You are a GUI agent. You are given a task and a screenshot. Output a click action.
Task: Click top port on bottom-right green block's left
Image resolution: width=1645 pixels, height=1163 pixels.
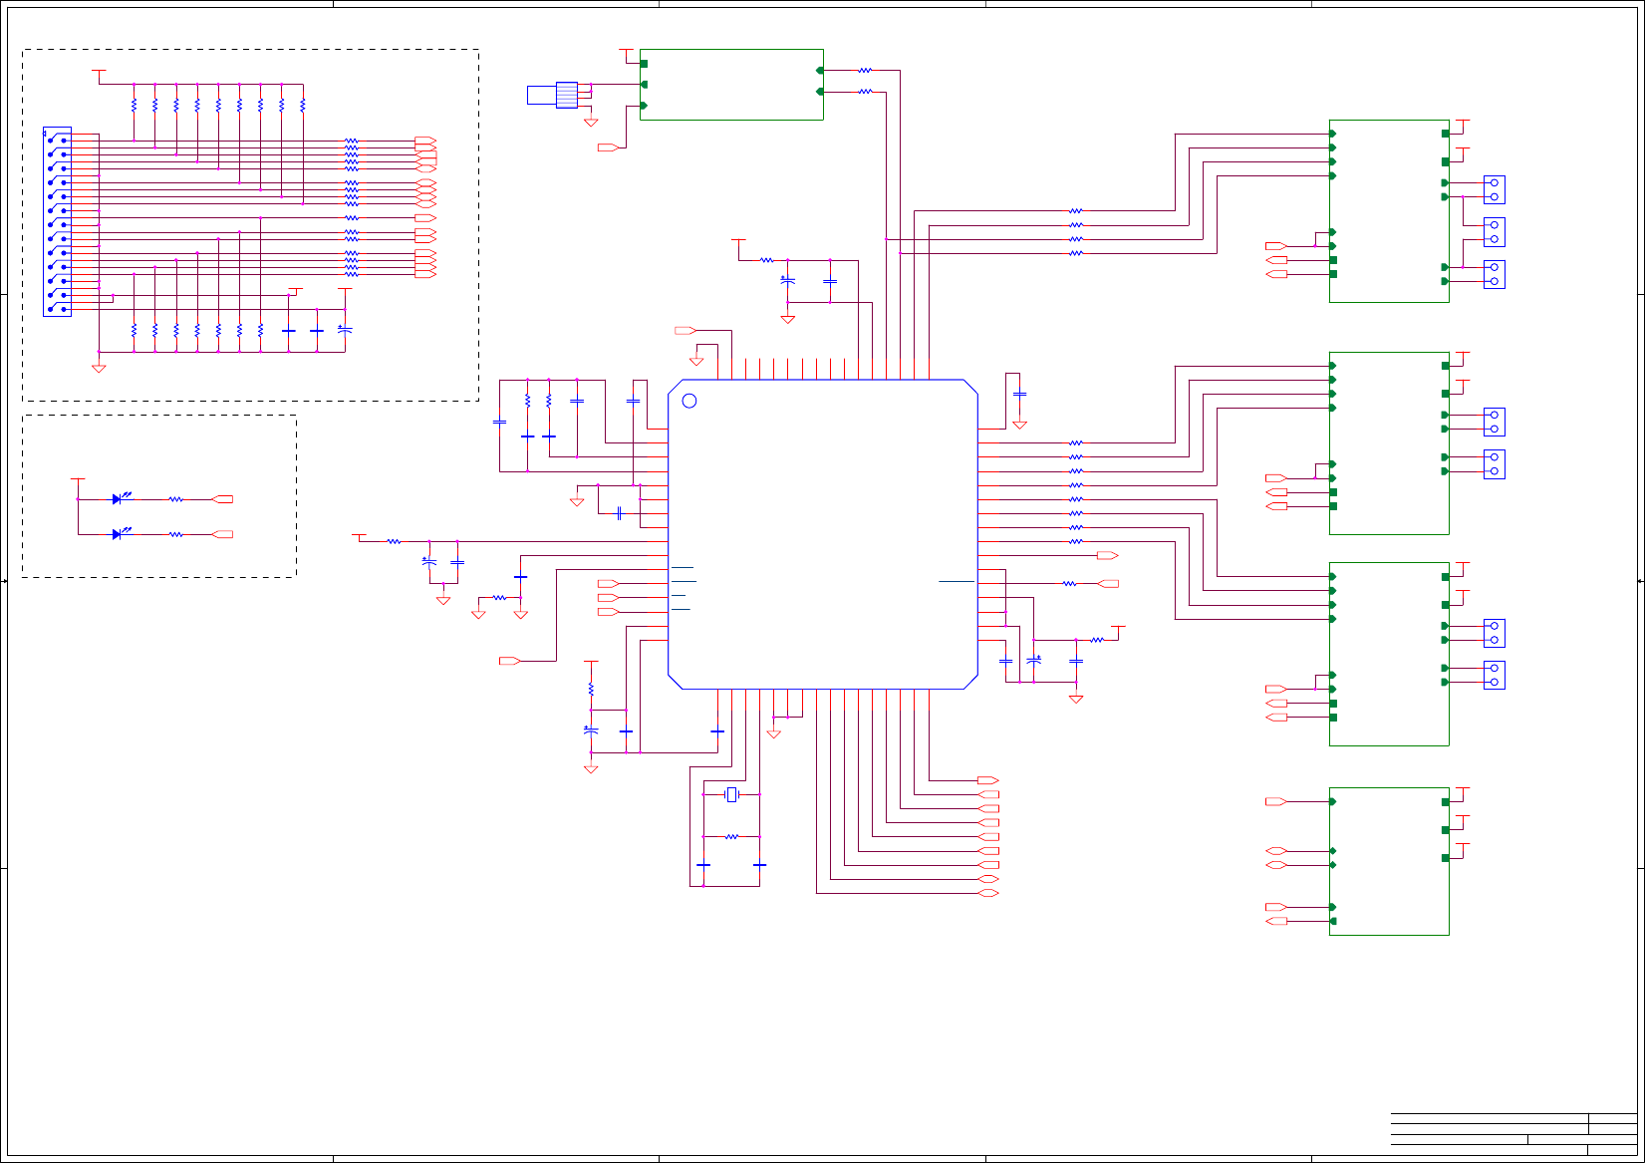(x=1276, y=801)
